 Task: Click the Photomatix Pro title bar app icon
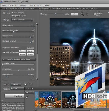pos(1,2)
